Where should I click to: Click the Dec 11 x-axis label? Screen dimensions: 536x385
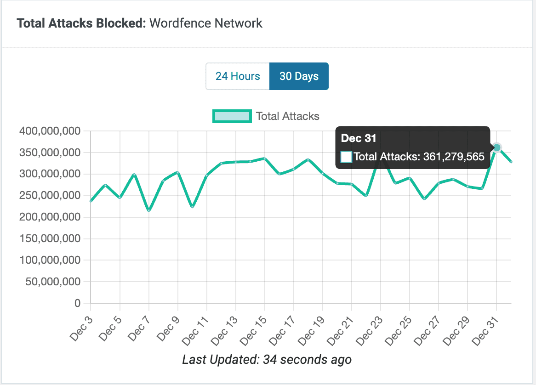(x=197, y=326)
